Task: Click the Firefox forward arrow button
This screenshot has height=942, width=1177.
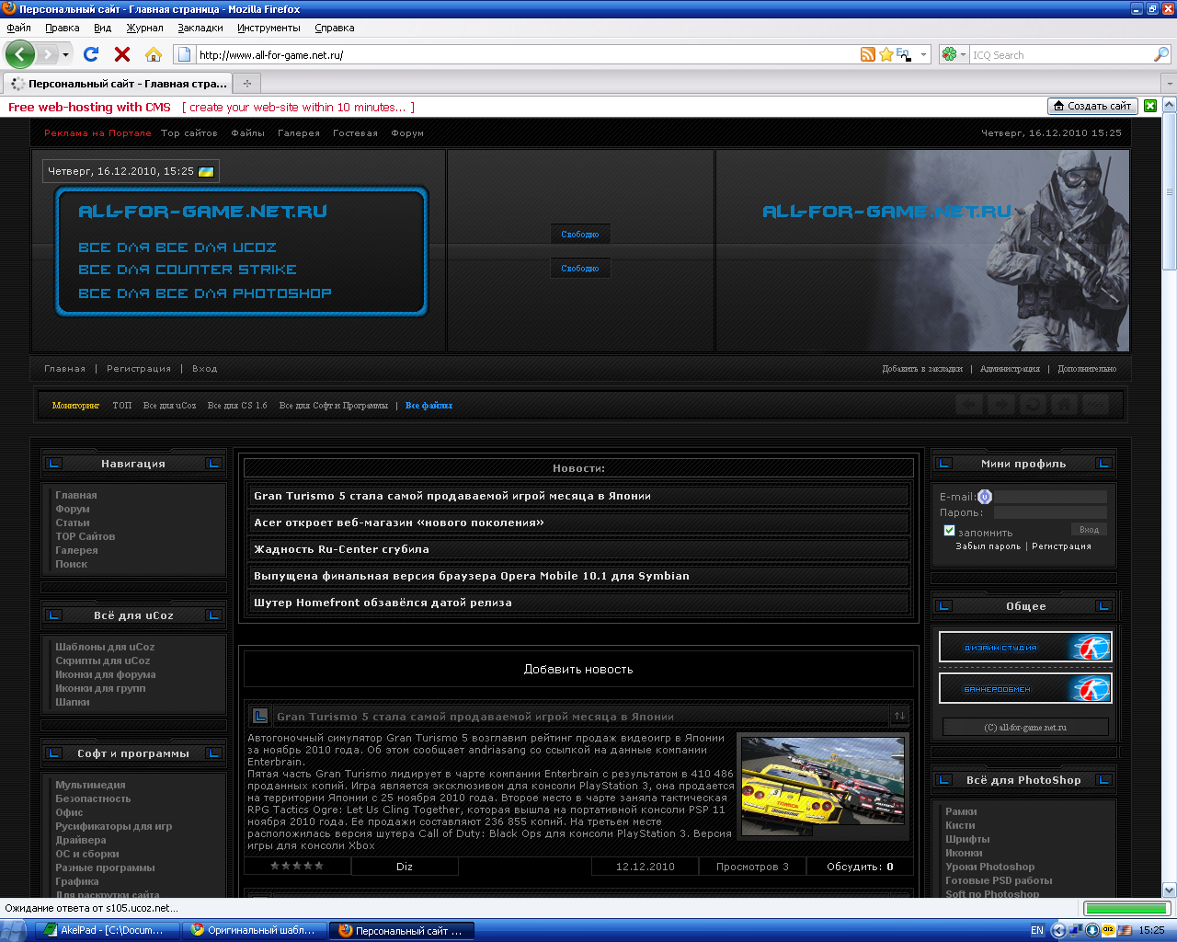Action: click(x=48, y=54)
